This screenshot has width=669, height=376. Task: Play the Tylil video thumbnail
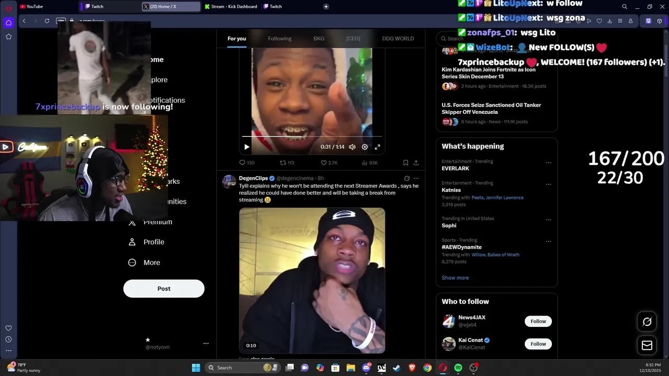pos(312,280)
